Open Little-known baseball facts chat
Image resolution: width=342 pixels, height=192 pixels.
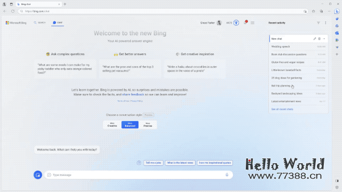[298, 70]
